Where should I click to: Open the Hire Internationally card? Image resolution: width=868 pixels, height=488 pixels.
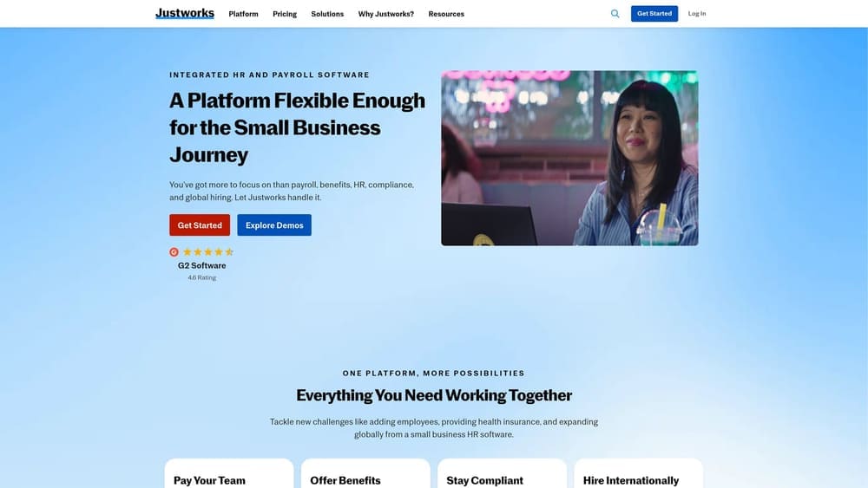pos(638,473)
